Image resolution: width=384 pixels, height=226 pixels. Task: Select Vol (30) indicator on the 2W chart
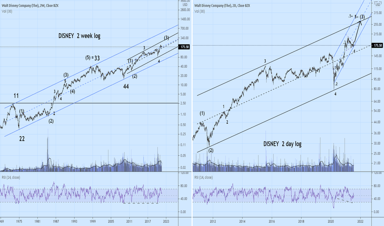tap(7, 11)
